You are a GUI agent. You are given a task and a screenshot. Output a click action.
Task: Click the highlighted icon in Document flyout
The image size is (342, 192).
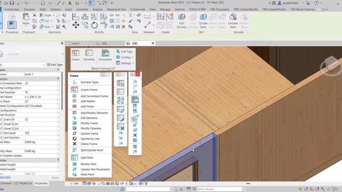(x=135, y=100)
